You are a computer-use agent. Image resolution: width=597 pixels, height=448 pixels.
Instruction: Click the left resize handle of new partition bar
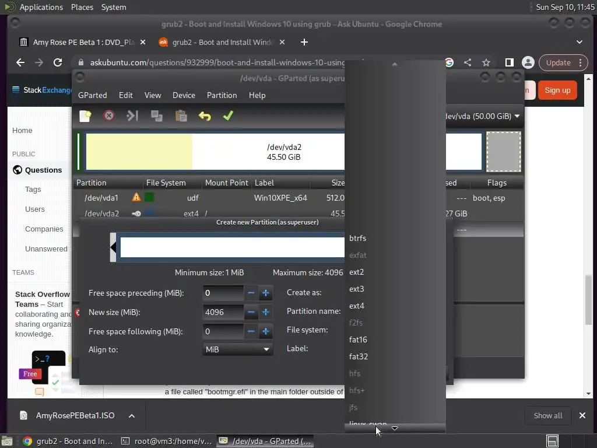pyautogui.click(x=113, y=247)
